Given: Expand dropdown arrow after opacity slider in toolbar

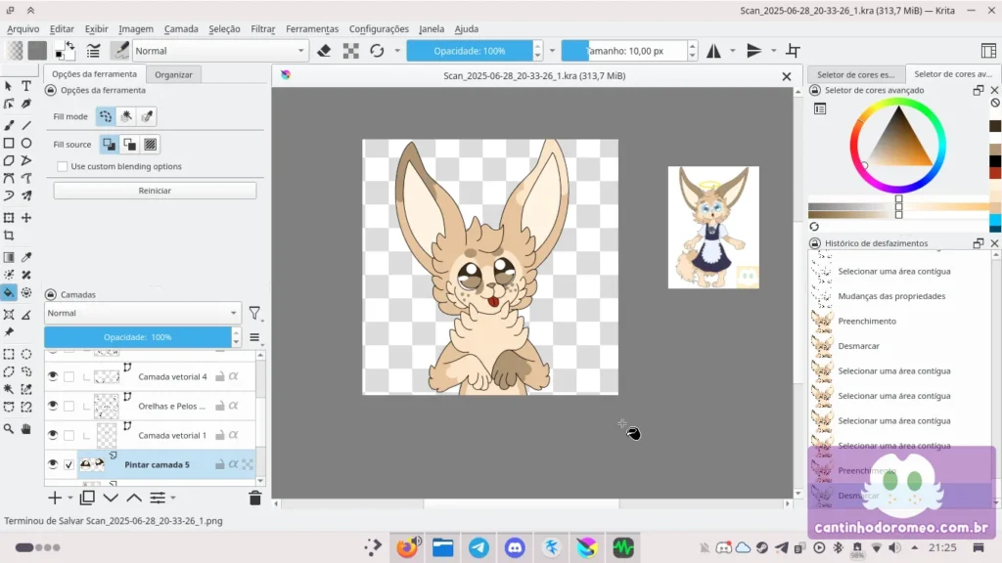Looking at the screenshot, I should pos(552,51).
